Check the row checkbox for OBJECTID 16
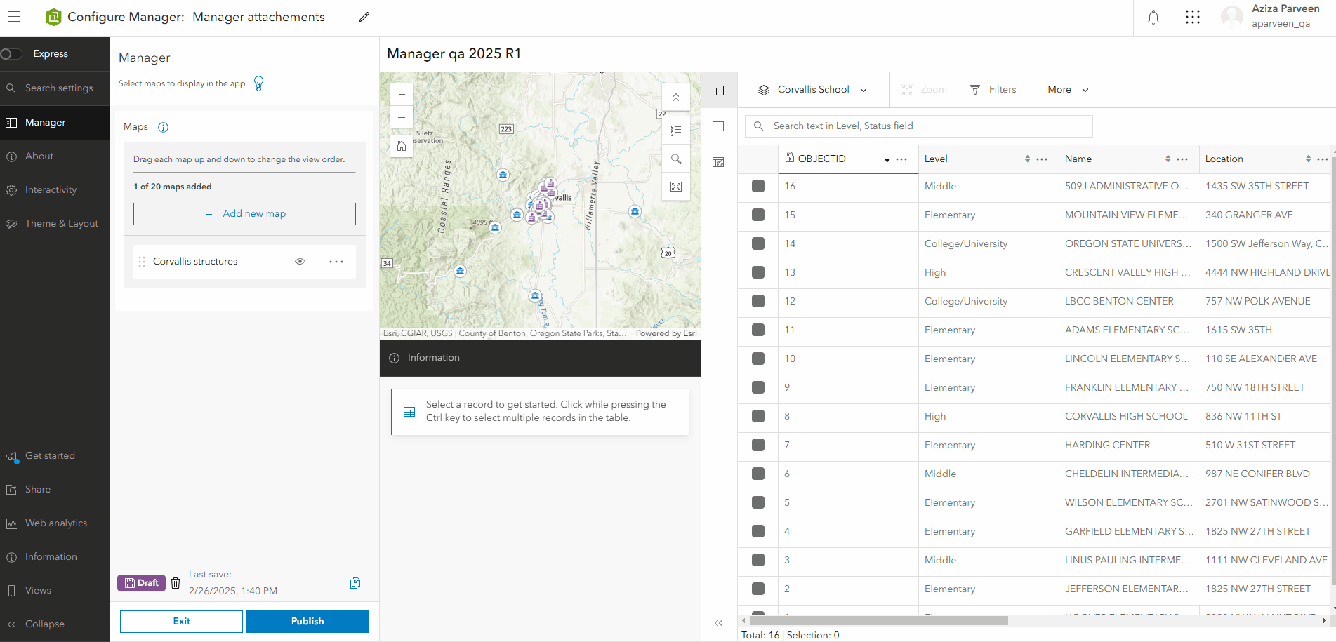This screenshot has height=642, width=1336. pos(758,187)
